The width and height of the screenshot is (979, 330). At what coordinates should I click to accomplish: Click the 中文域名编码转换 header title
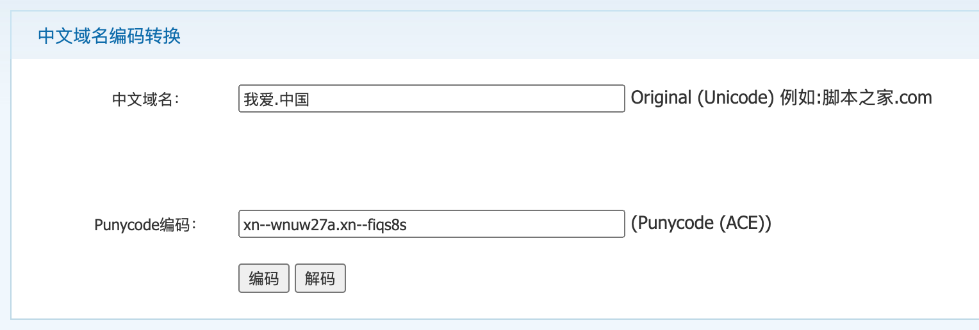109,36
